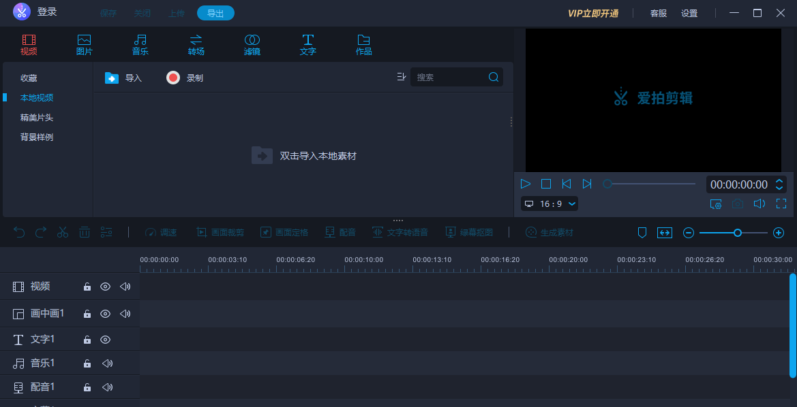Screen dimensions: 797x407
Task: Select the 绿幕抠图 green screen tool
Action: pyautogui.click(x=469, y=232)
